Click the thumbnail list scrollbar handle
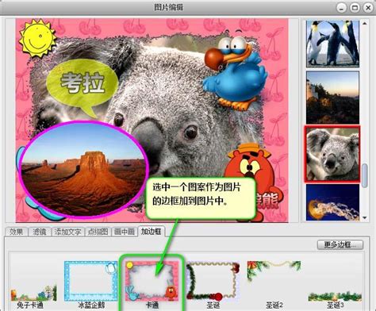Screen dimensions: 376x311 coord(365,175)
